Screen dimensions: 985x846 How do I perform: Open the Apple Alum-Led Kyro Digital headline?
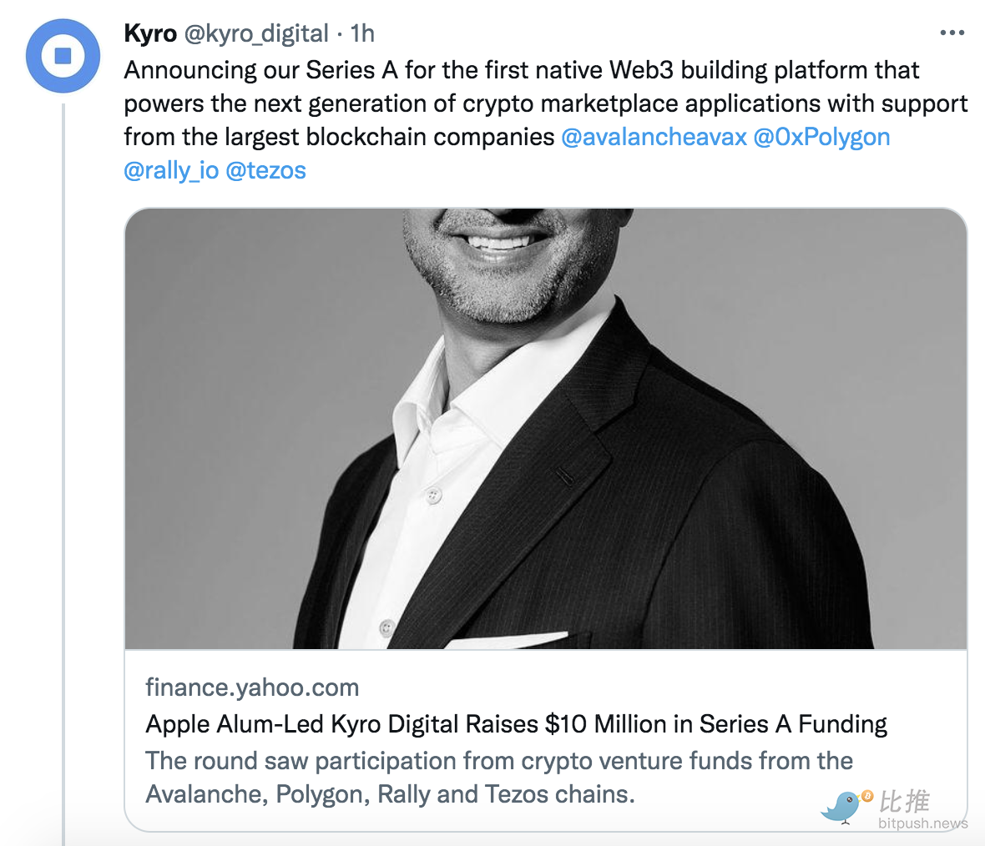[x=516, y=723]
